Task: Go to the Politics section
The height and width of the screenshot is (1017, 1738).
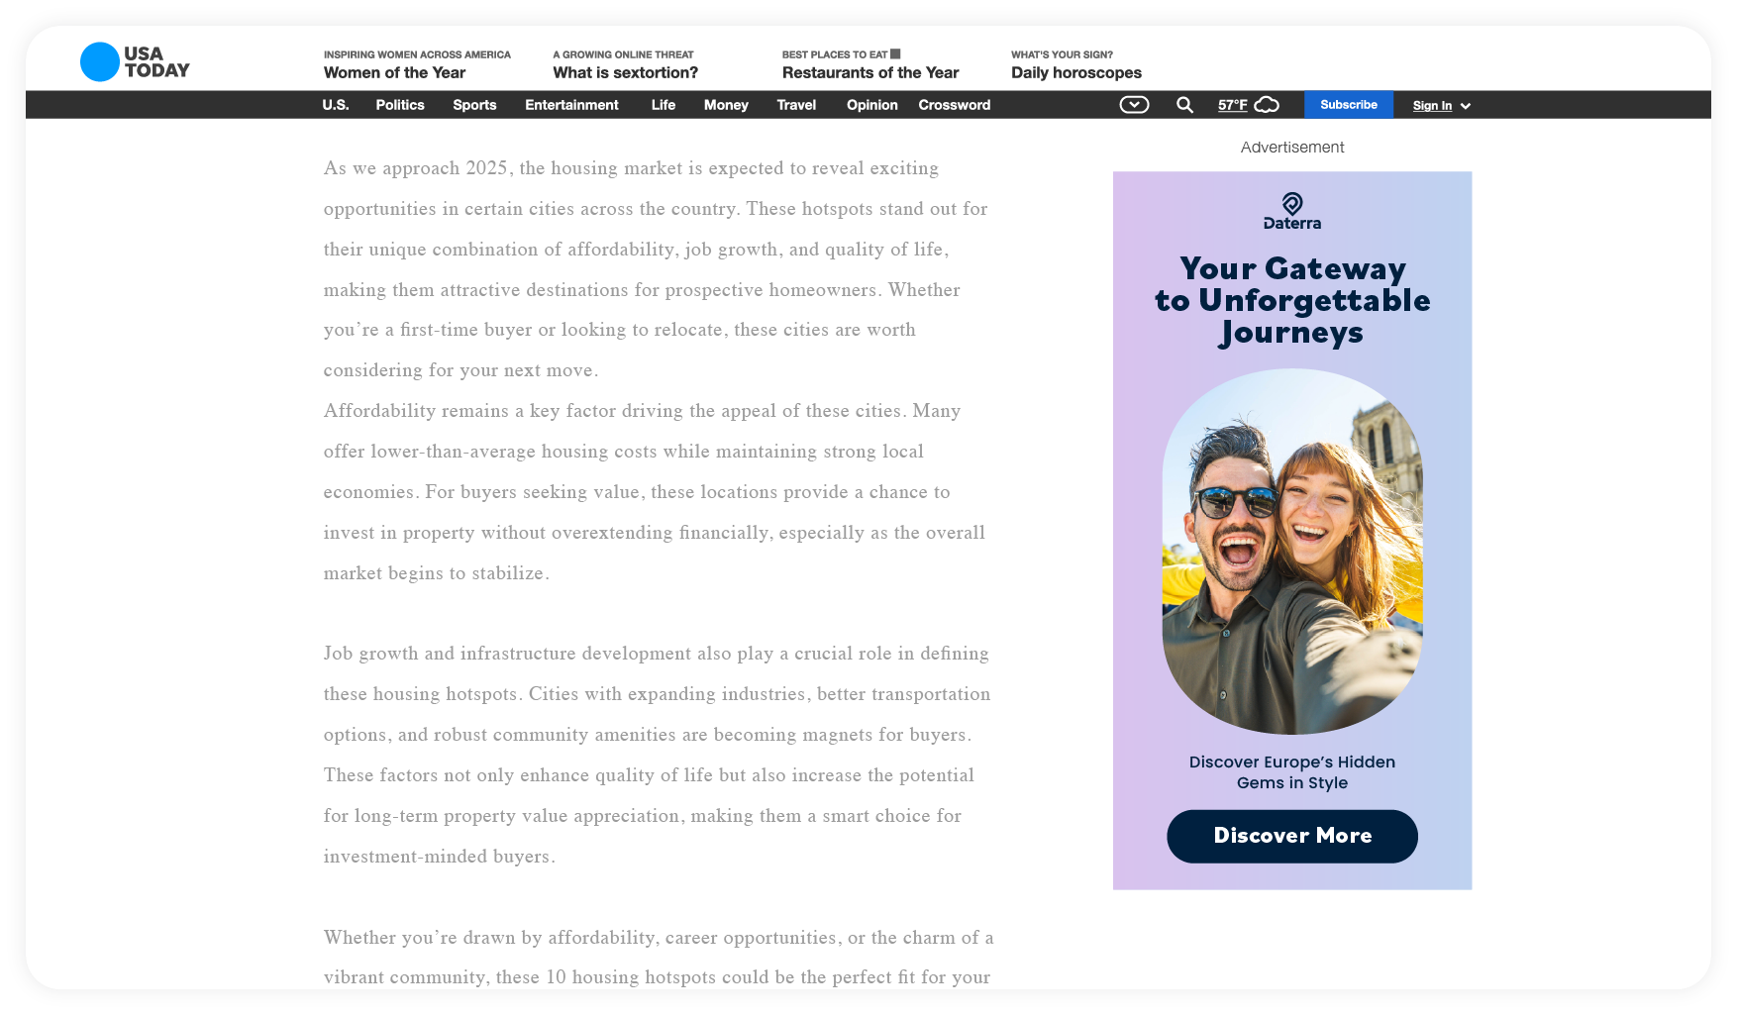Action: click(x=400, y=105)
